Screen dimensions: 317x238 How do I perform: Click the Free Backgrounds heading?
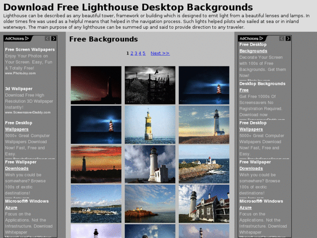(x=103, y=39)
